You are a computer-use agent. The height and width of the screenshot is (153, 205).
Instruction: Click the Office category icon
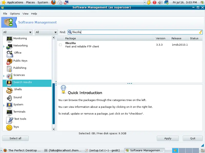point(9,54)
